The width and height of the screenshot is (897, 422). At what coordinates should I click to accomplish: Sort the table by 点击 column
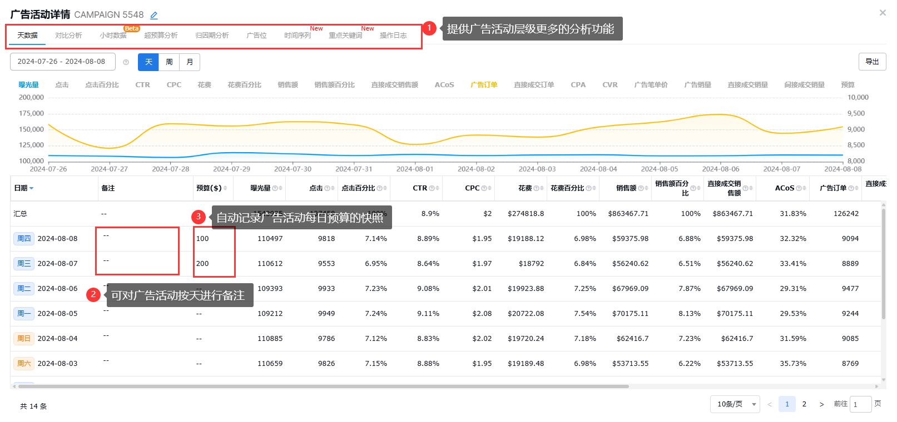tap(333, 188)
